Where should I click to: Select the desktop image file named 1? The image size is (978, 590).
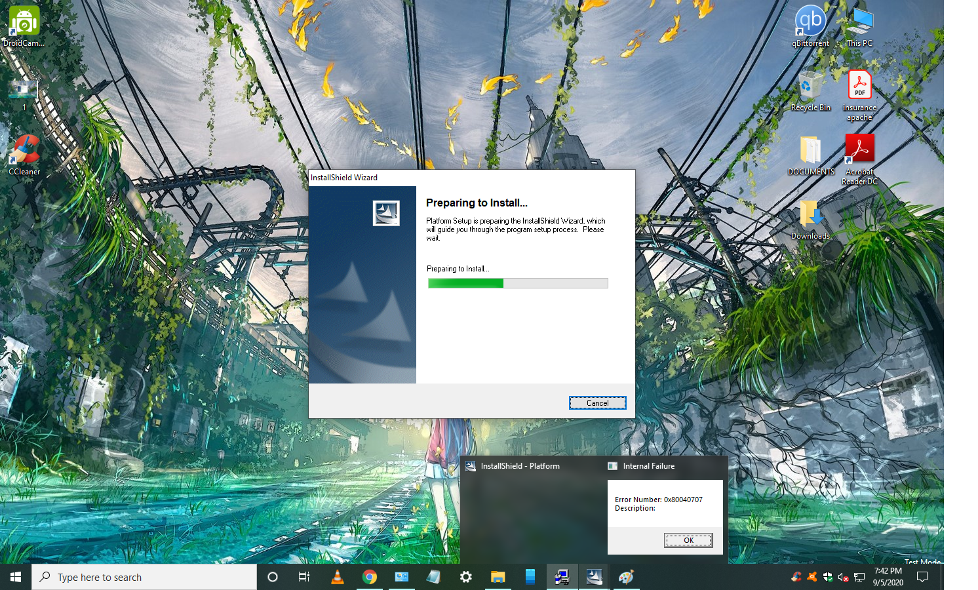click(24, 95)
